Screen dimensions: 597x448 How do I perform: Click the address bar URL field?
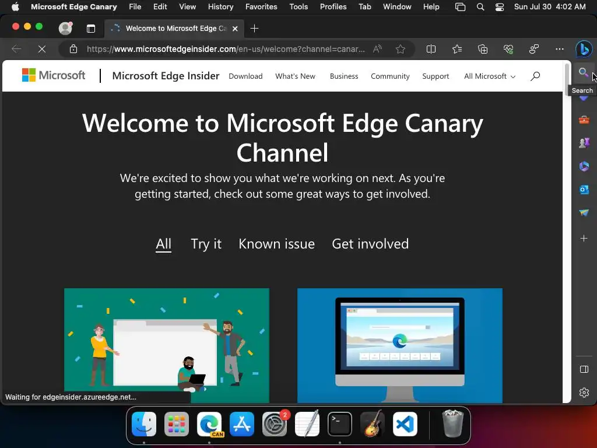[226, 49]
